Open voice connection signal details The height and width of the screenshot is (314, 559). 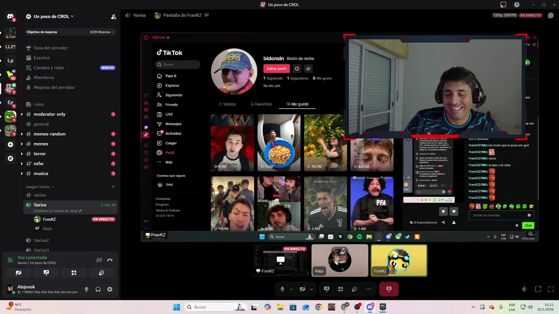tap(10, 260)
